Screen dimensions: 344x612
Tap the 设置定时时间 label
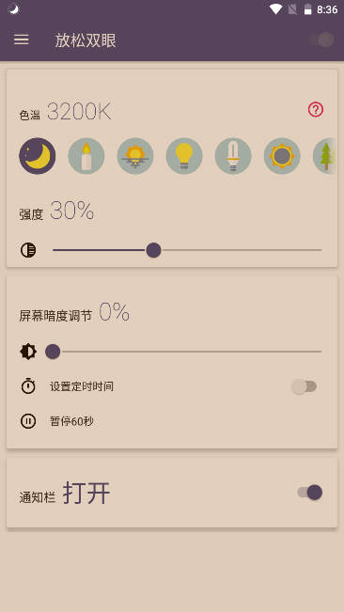[x=82, y=386]
